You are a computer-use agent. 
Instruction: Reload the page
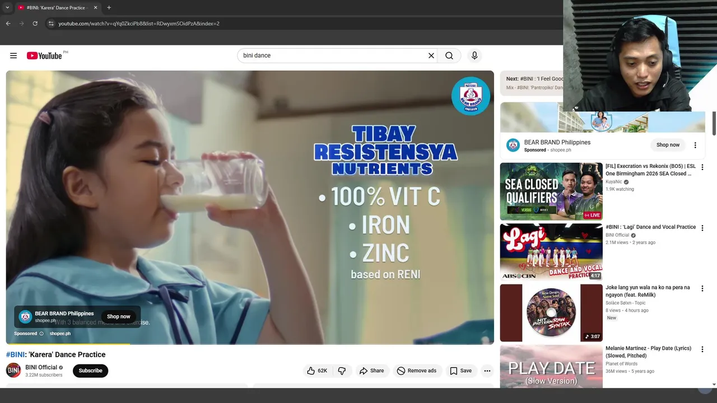click(35, 24)
